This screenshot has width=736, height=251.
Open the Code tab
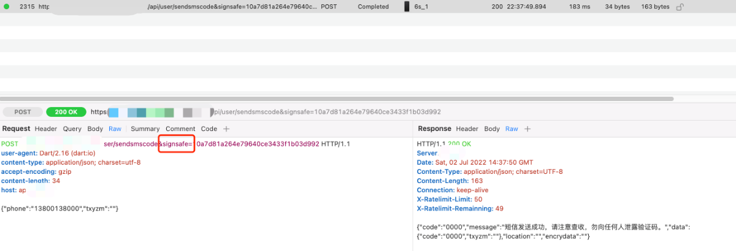point(209,129)
